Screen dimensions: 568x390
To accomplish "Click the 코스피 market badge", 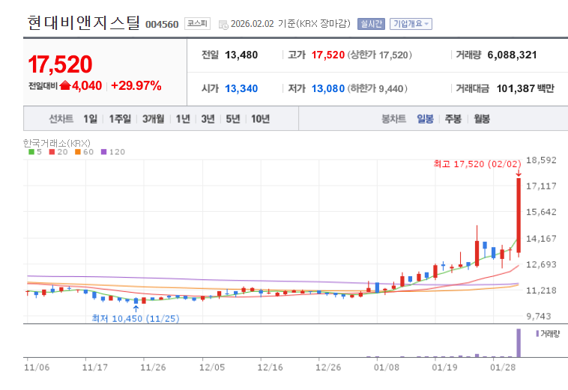I will coord(197,23).
